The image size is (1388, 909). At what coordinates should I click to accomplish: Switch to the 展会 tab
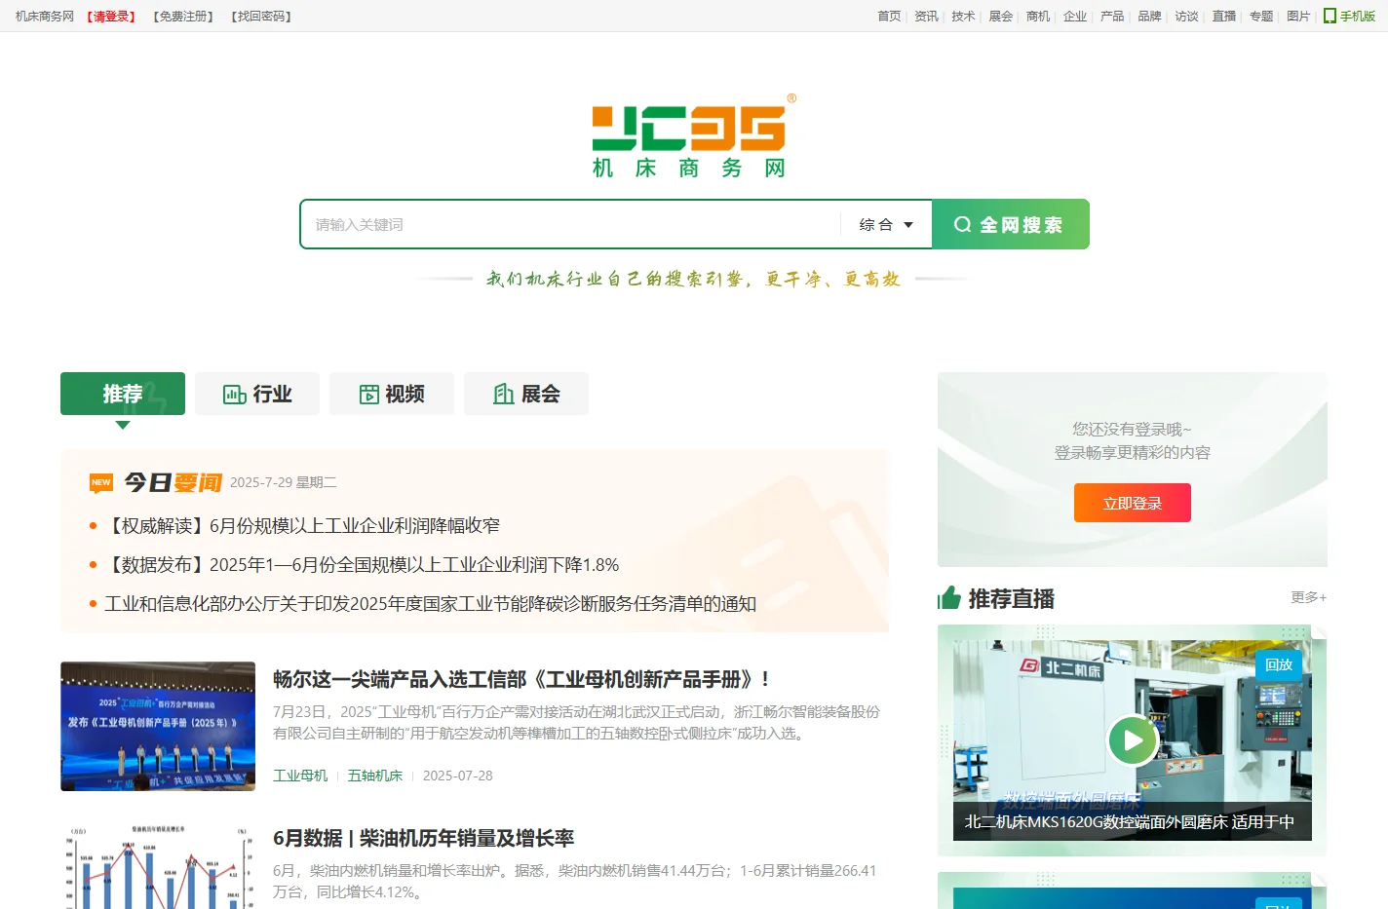point(526,394)
